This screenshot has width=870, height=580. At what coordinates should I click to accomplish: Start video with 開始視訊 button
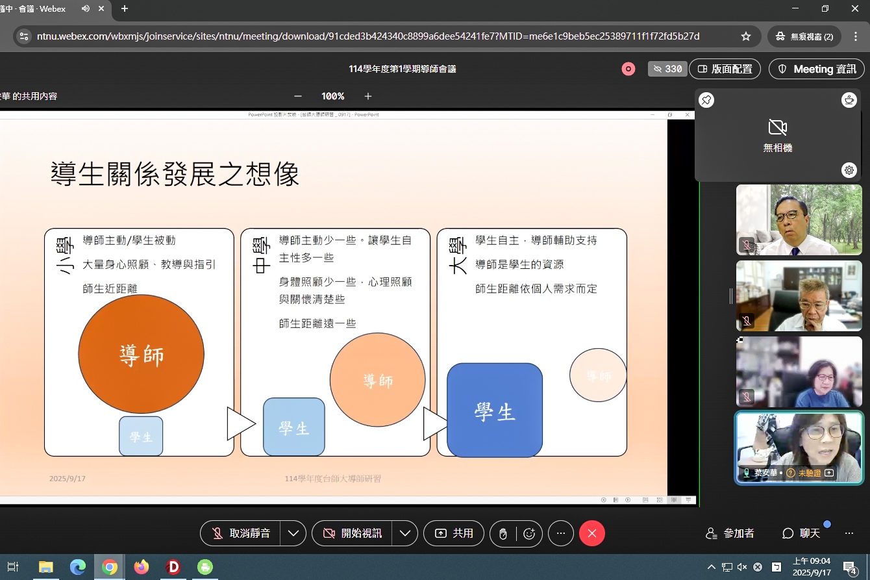[x=353, y=533]
